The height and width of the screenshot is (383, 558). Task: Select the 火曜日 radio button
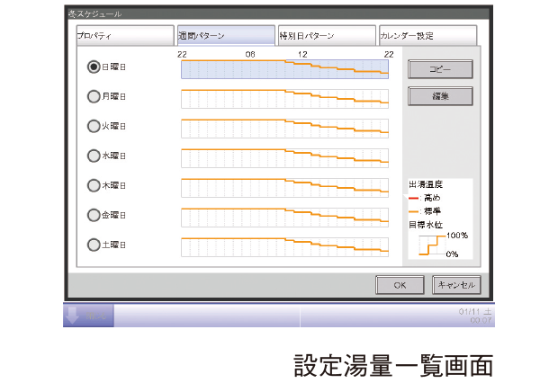pos(94,126)
